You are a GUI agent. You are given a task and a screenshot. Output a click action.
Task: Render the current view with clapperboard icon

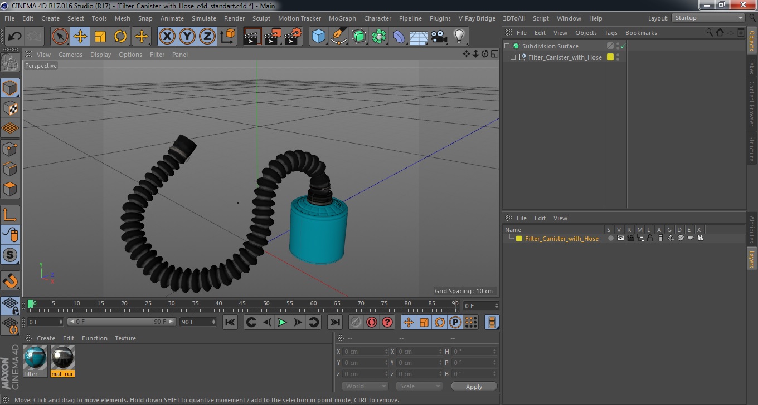click(x=252, y=37)
